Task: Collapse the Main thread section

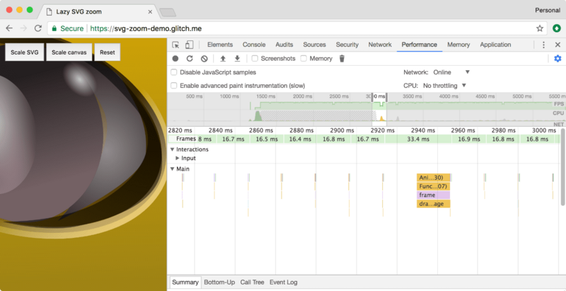Action: click(173, 169)
